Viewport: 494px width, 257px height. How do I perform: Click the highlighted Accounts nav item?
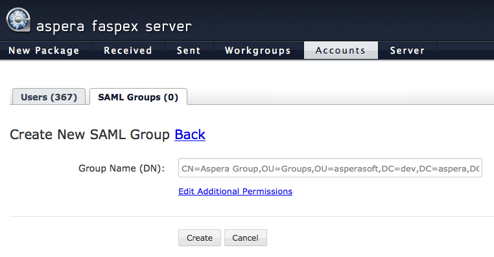coord(340,50)
